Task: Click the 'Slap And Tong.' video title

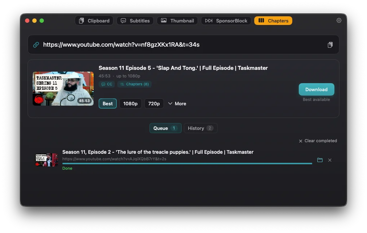Action: [183, 68]
